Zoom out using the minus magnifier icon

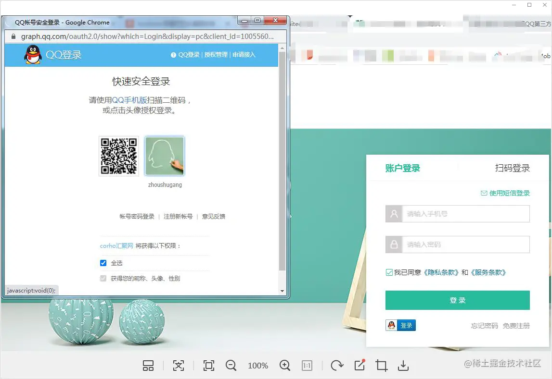231,366
